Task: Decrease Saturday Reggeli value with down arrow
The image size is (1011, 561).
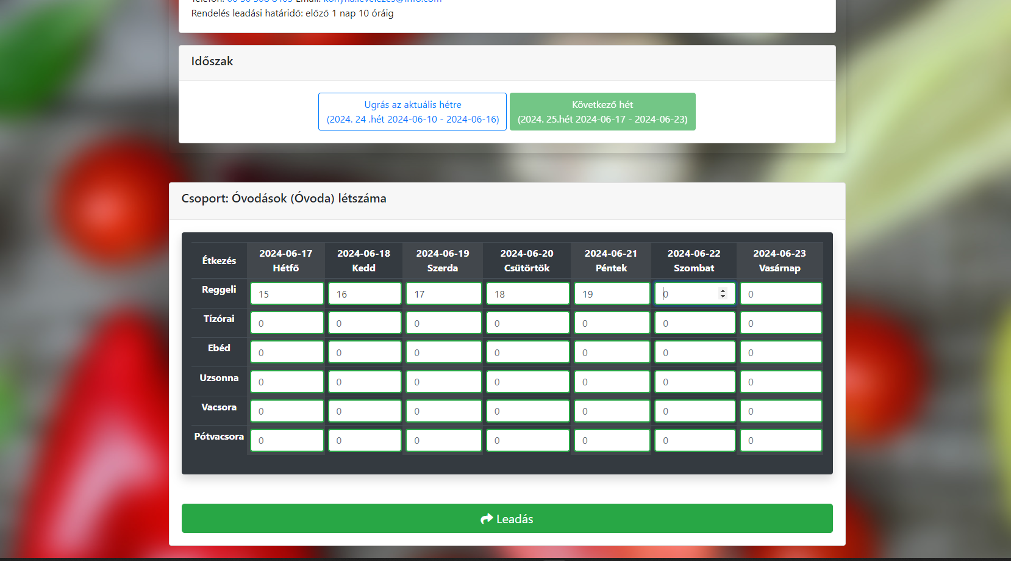Action: tap(723, 296)
